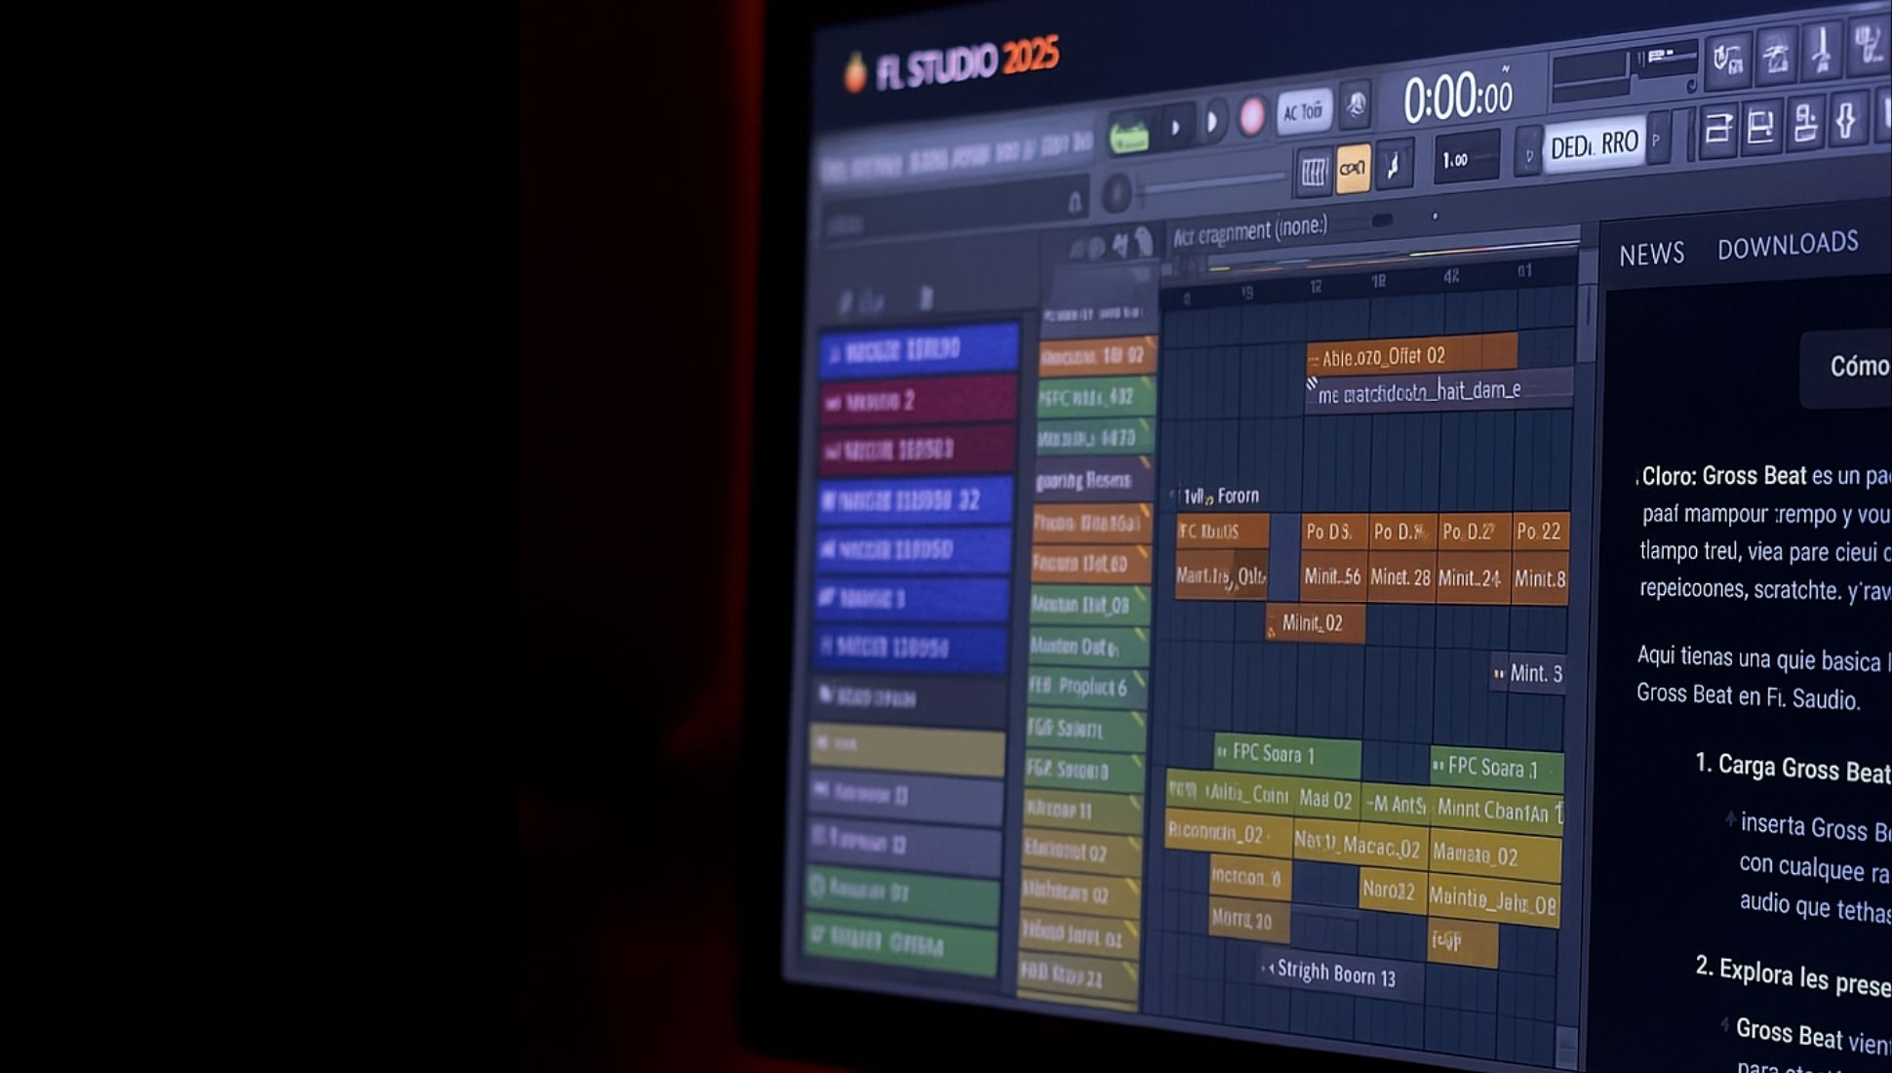Click the FL Studio fruit logo icon
1892x1073 pixels.
[855, 74]
